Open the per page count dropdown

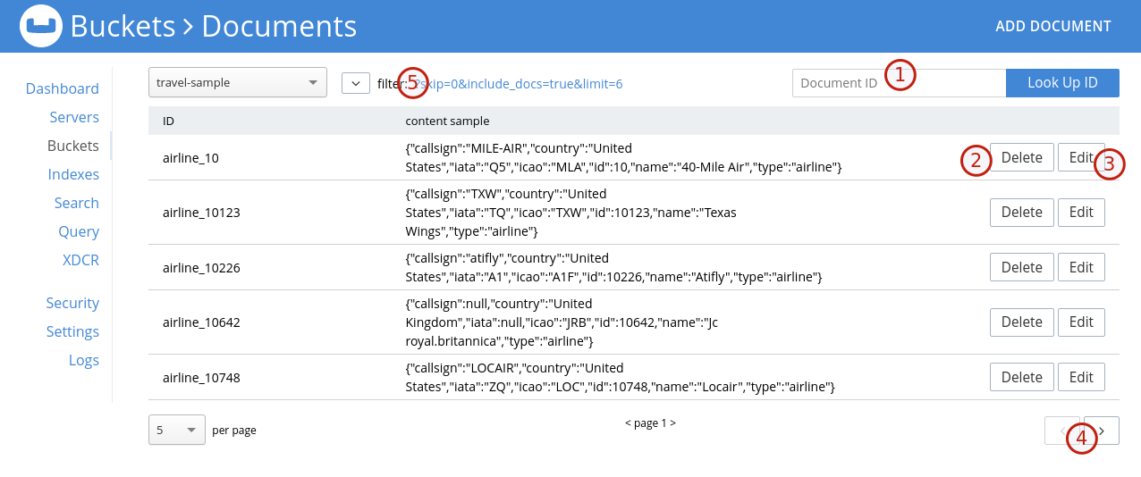coord(176,430)
